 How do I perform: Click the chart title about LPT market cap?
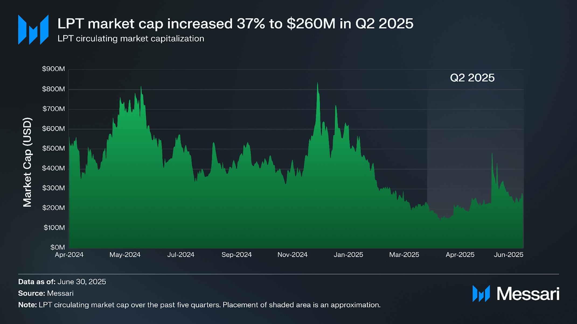click(x=235, y=24)
